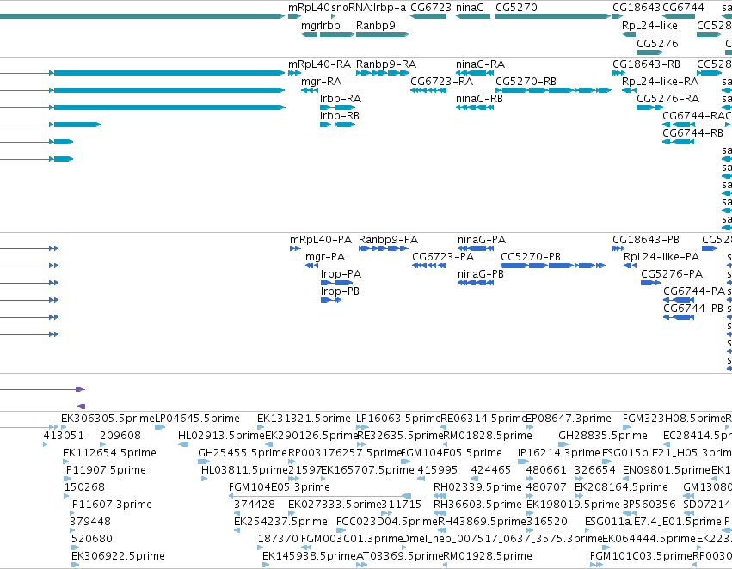Click the RH36603.5prime EST label
Screen dimensions: 732x569
click(477, 505)
